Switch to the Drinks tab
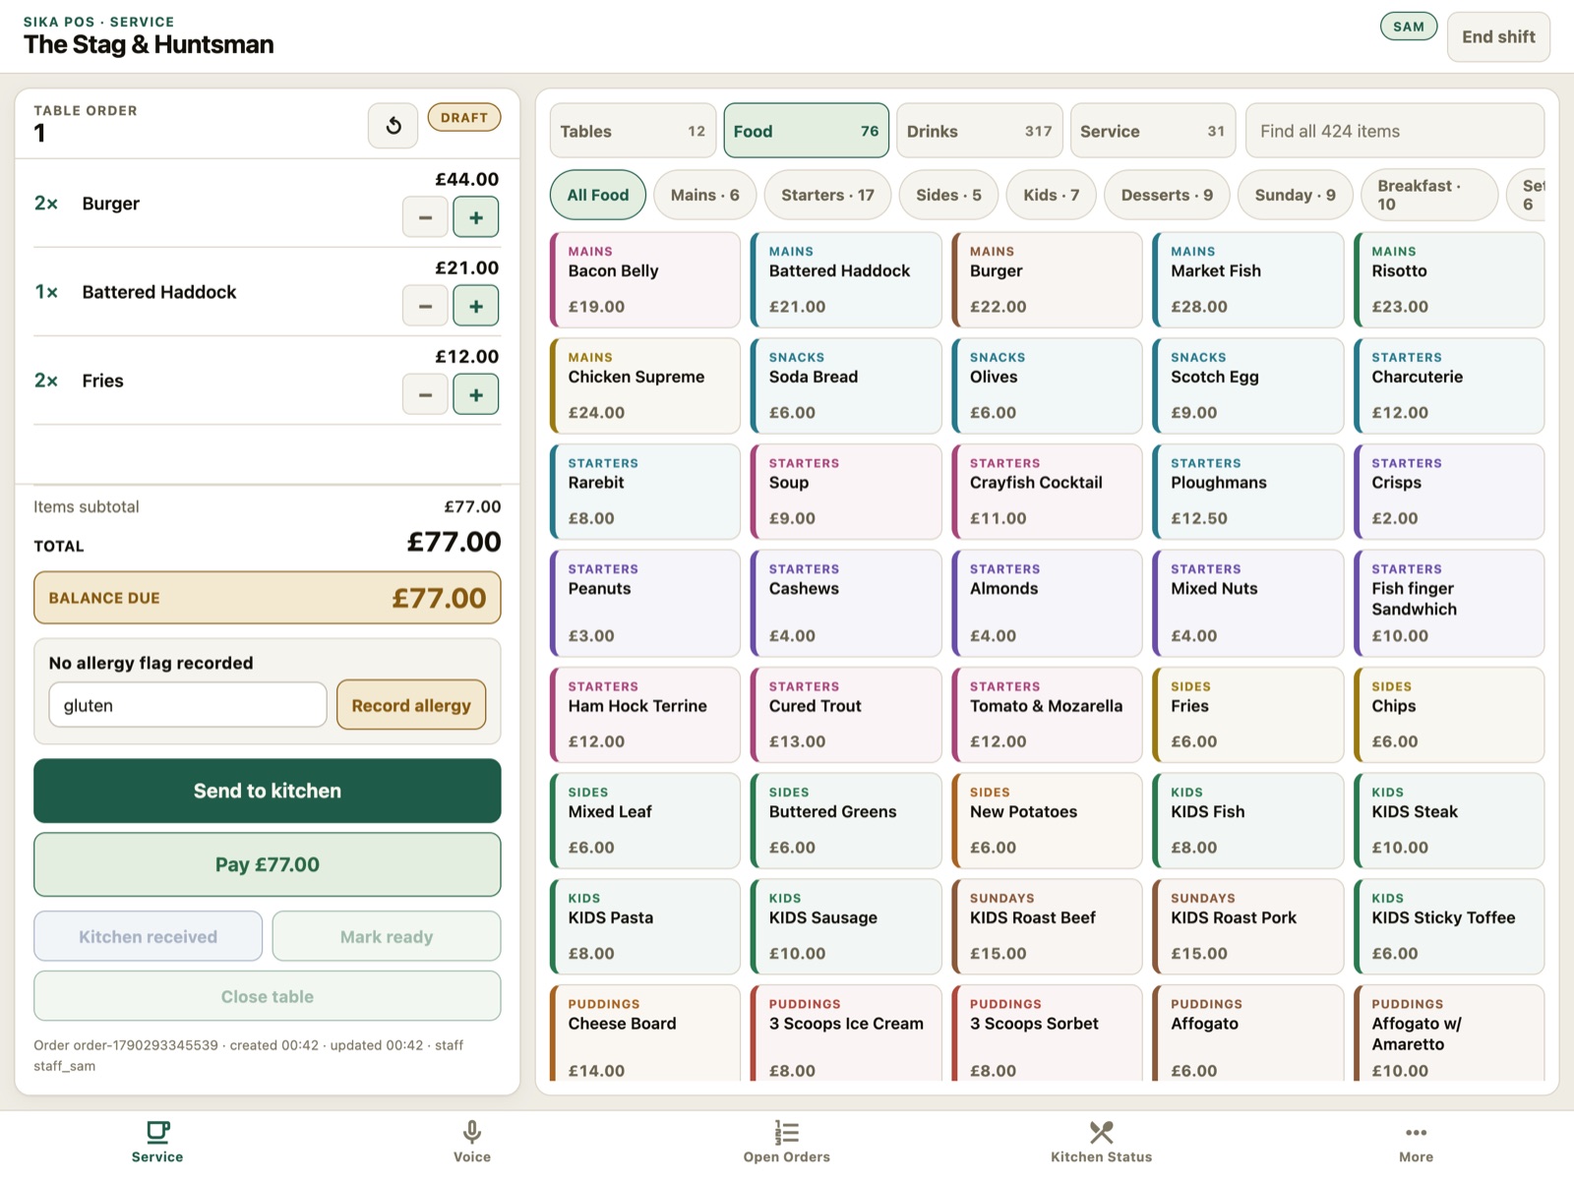Viewport: 1574px width, 1179px height. point(979,131)
